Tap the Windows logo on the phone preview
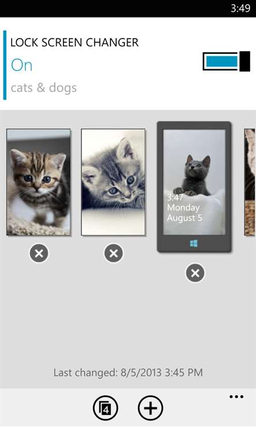 tap(194, 244)
